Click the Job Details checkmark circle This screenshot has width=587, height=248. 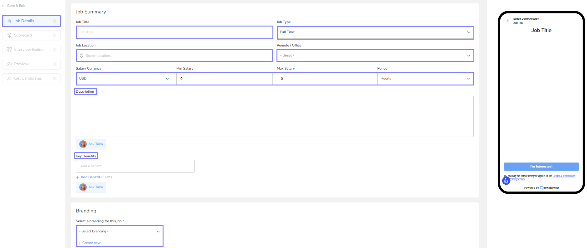pos(55,21)
